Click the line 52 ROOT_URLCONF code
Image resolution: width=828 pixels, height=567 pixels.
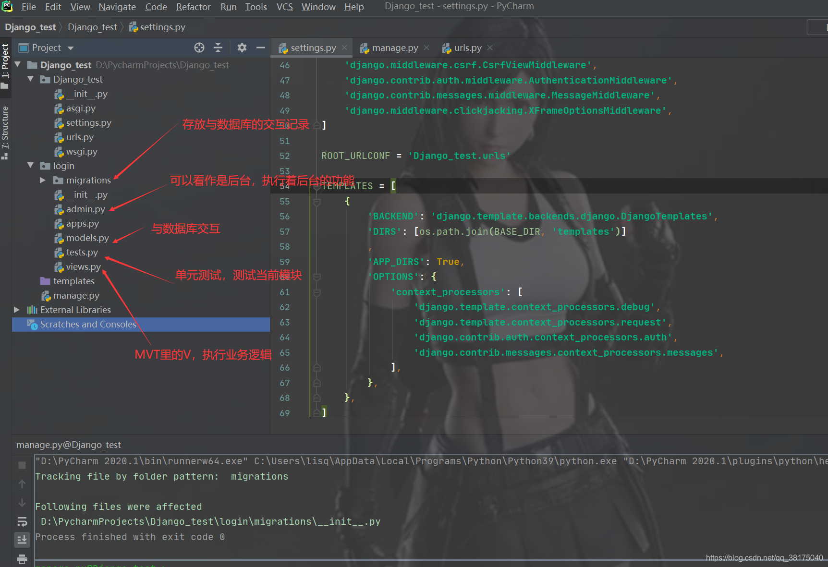point(416,156)
